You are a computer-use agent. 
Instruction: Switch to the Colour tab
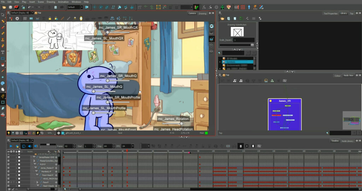337,75
